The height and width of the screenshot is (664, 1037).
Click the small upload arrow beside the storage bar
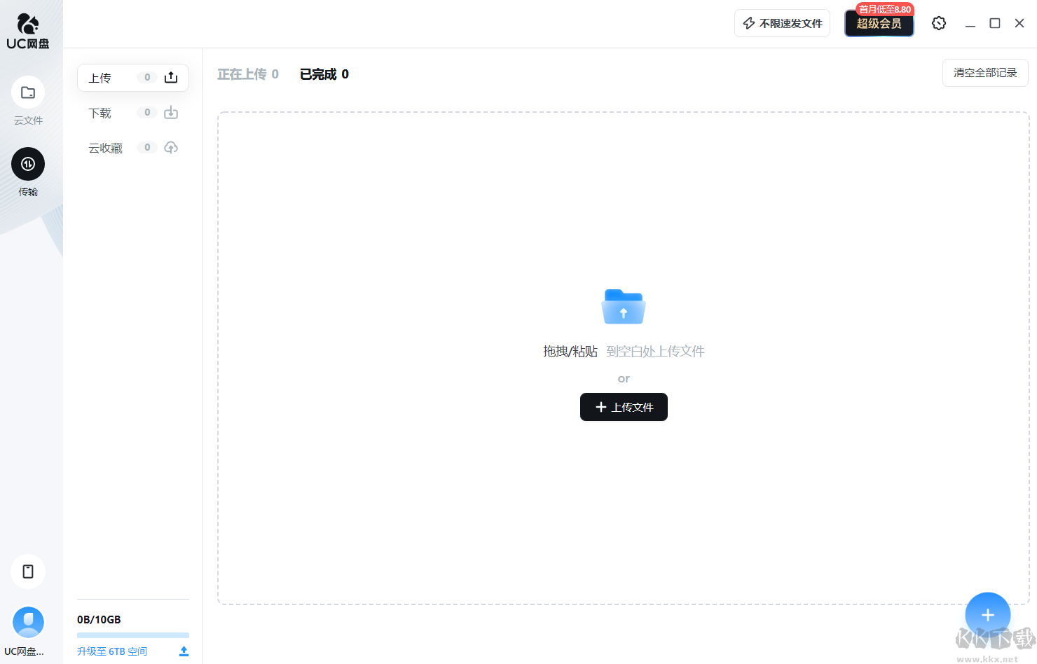click(184, 651)
